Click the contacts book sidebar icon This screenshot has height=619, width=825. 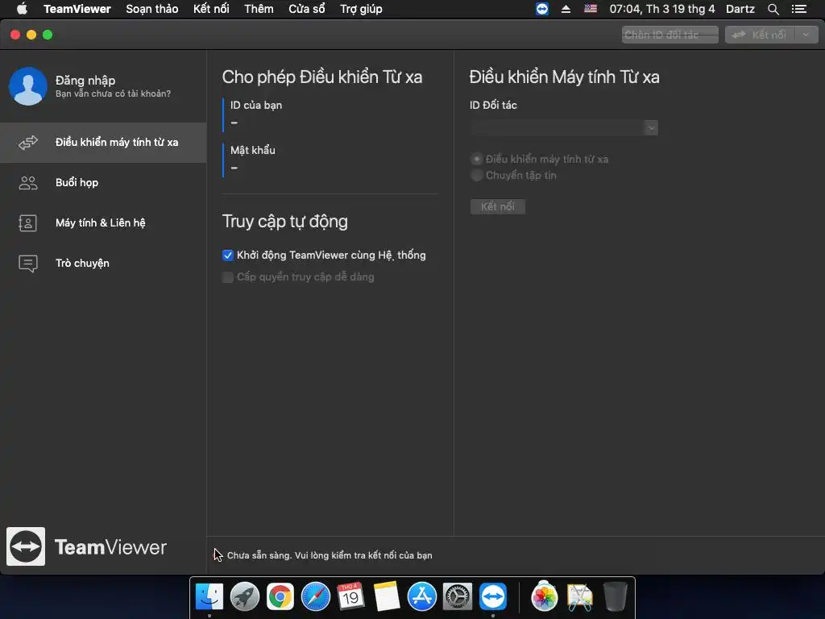click(27, 223)
